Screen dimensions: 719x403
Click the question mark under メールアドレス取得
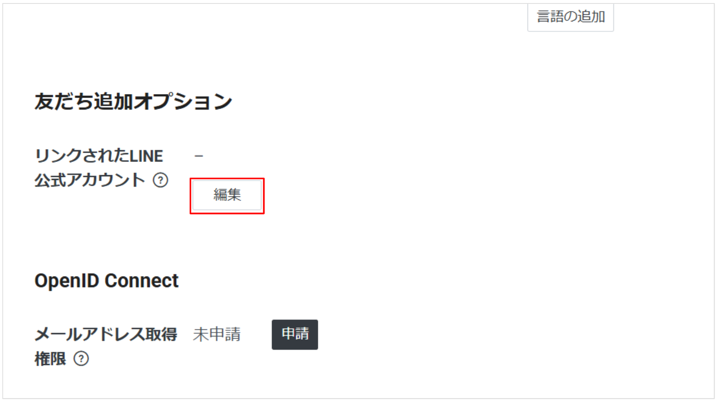coord(81,359)
